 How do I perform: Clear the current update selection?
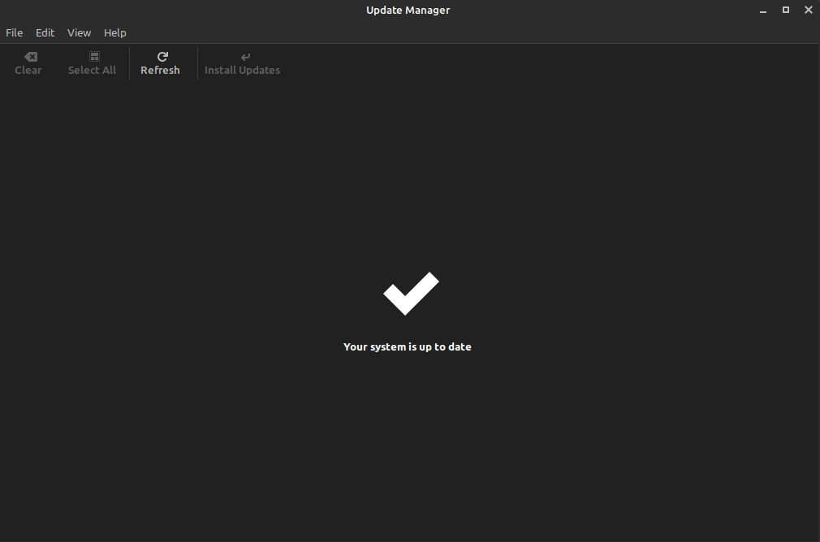pyautogui.click(x=29, y=62)
